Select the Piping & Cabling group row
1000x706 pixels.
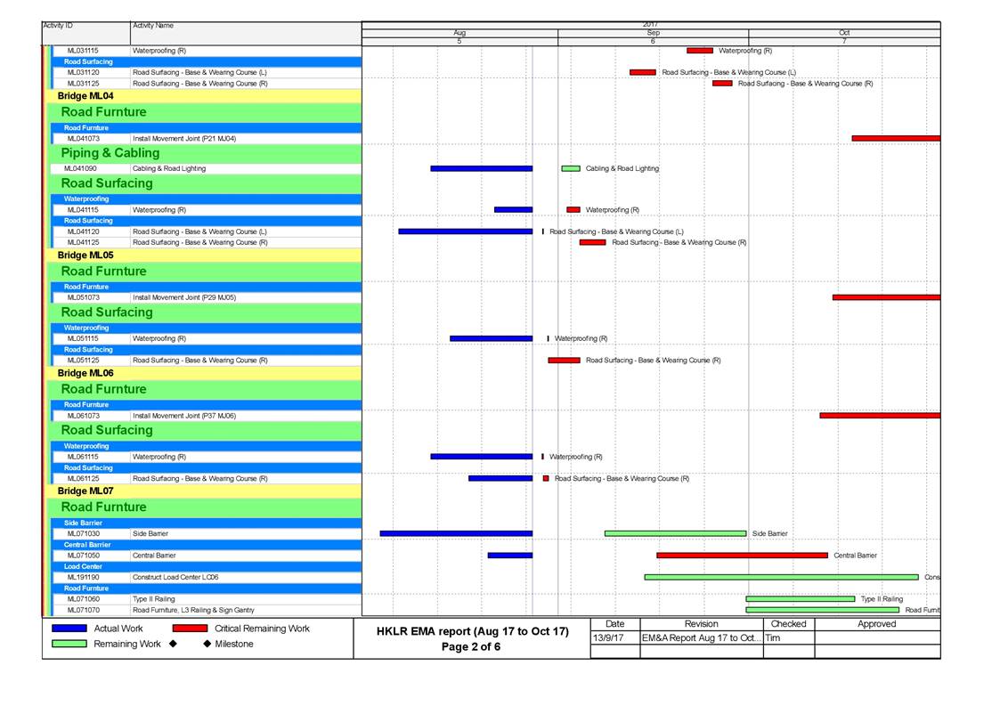click(206, 153)
